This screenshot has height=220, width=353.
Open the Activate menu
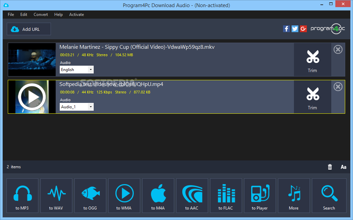(x=77, y=15)
